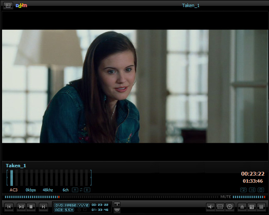
Task: Click the YUY2 colorspace badge
Action: coord(83,205)
